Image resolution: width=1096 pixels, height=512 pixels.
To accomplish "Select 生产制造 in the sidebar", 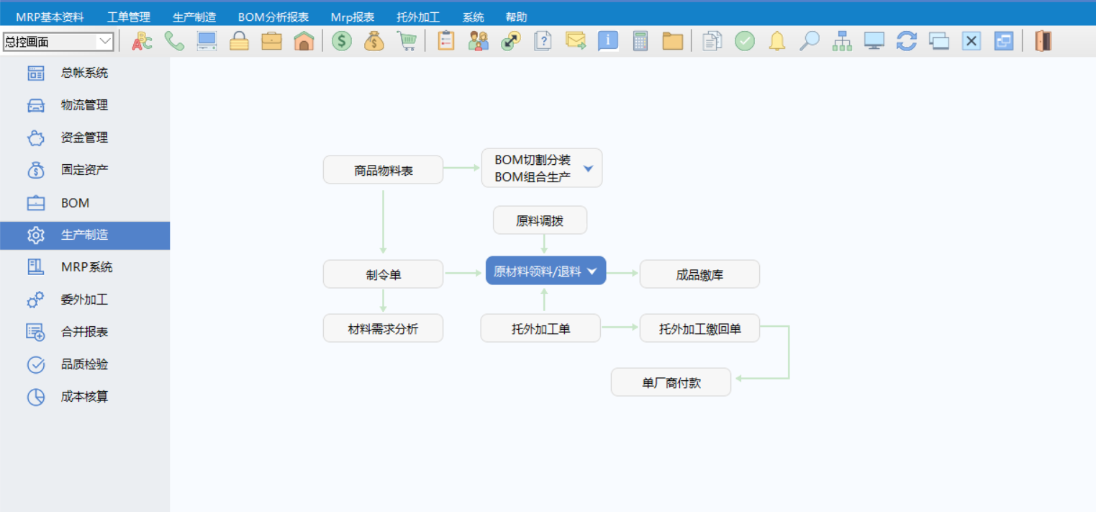I will click(x=85, y=235).
